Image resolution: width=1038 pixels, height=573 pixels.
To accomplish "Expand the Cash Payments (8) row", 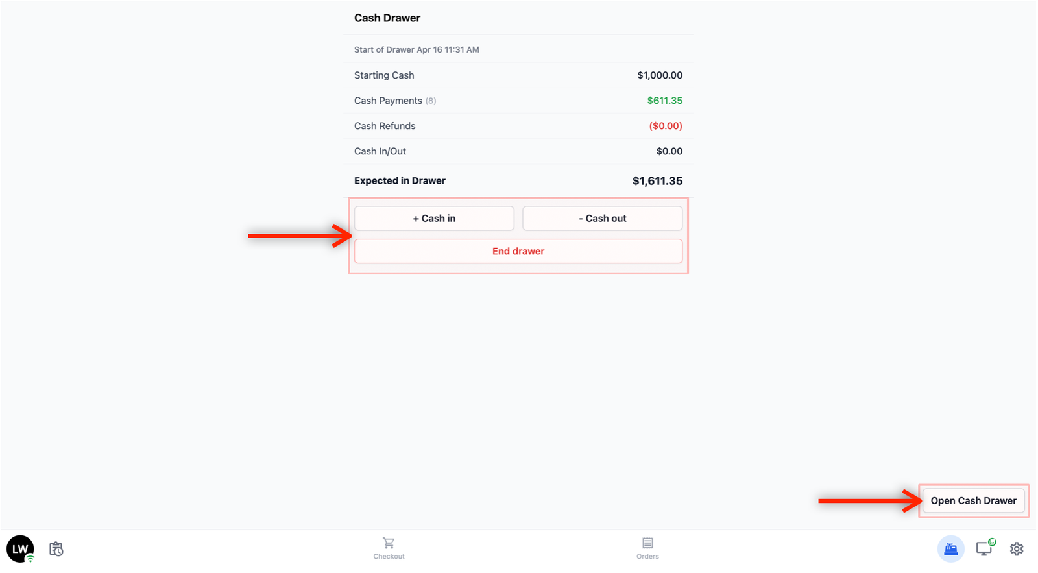I will pos(518,101).
